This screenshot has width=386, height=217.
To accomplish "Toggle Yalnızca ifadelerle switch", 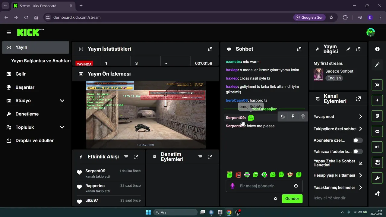I will [x=358, y=152].
